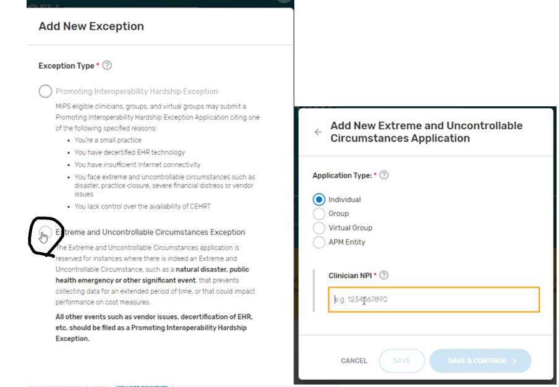Show help for the Clinician NPI field

pos(384,275)
